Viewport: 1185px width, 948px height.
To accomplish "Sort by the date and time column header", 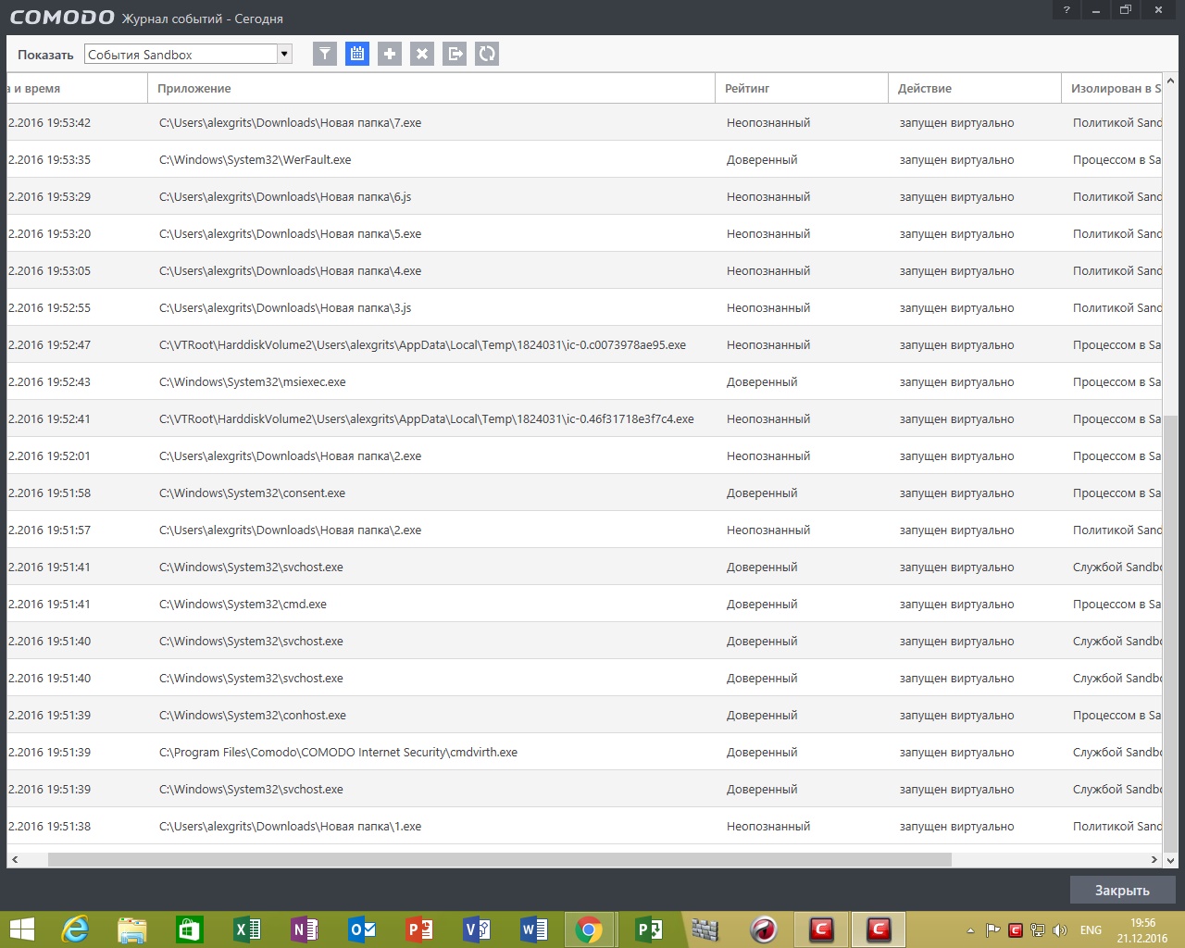I will click(77, 88).
